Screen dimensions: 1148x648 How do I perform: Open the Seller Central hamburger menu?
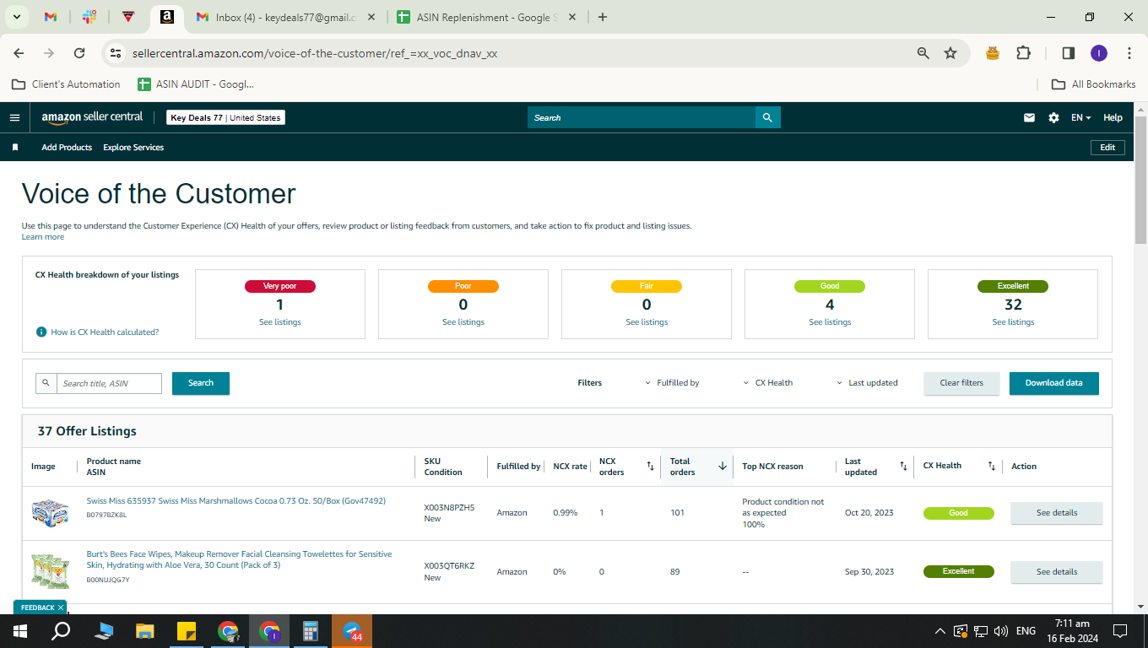click(14, 118)
